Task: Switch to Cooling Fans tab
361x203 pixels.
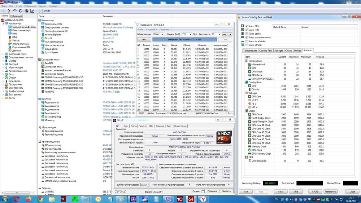Action: point(265,50)
